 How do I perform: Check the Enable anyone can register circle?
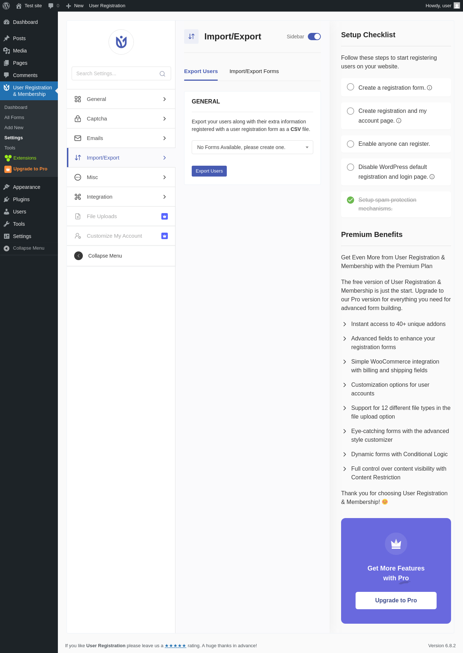351,144
